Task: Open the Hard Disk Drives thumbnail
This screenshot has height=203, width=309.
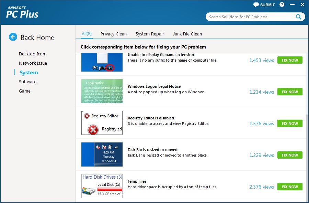Action: point(102,186)
